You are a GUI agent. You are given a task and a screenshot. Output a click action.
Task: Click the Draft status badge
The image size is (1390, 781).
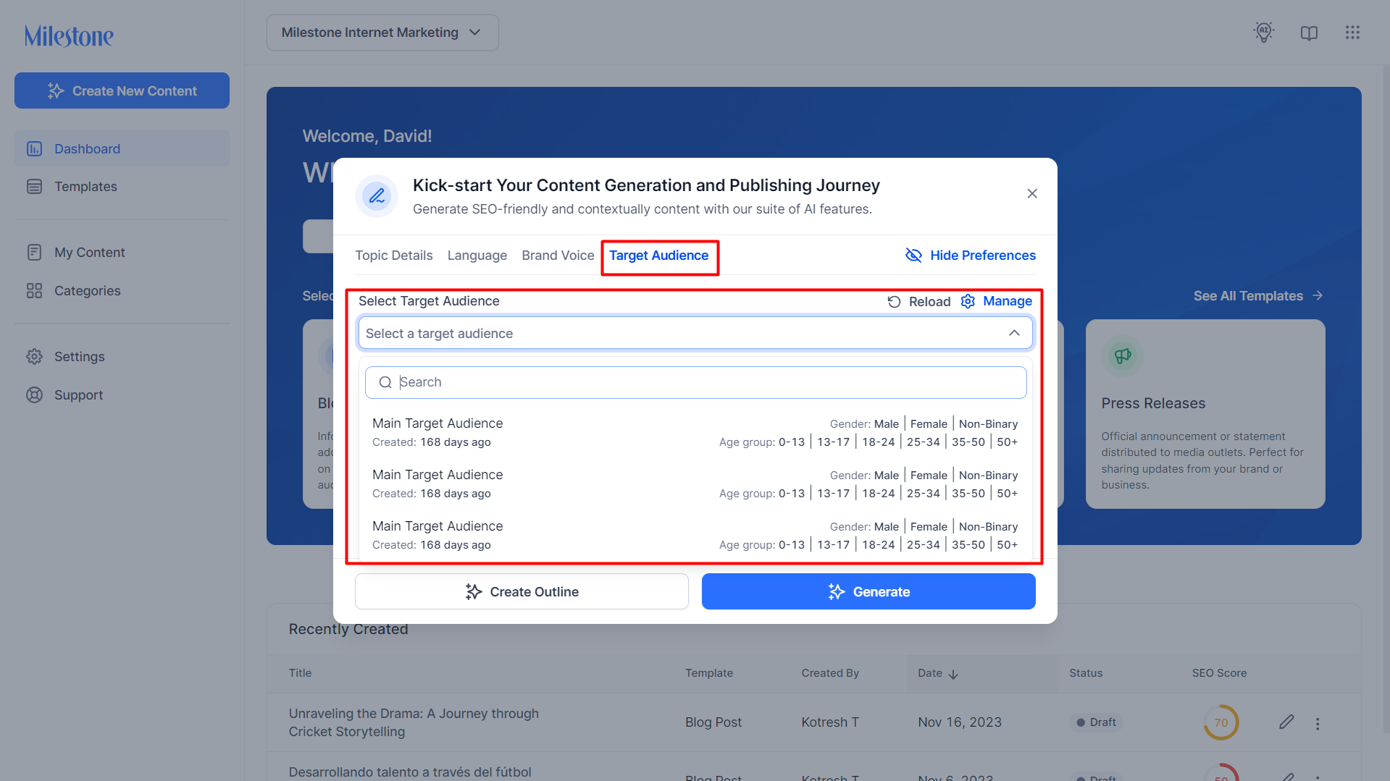(x=1095, y=722)
